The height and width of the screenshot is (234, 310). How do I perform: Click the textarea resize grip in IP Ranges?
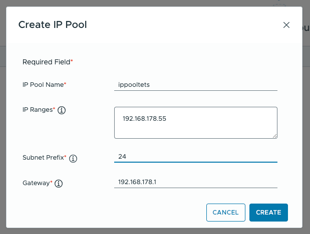(274, 136)
